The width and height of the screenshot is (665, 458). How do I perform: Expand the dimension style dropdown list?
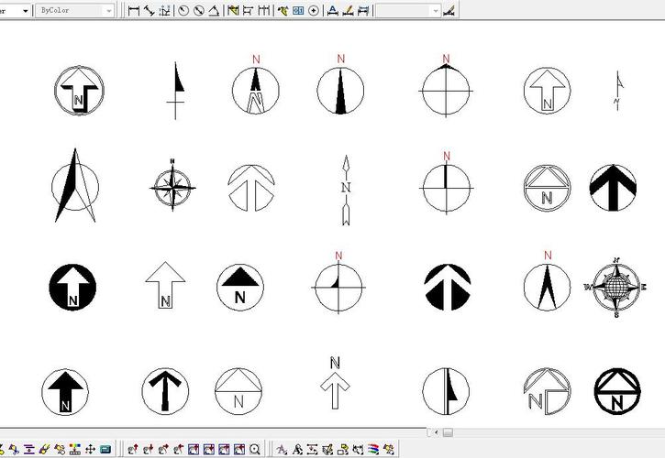pyautogui.click(x=435, y=10)
